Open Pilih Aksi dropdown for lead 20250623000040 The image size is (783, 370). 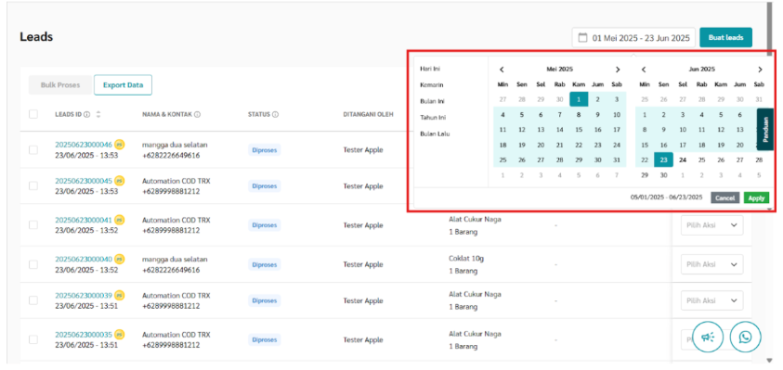711,264
